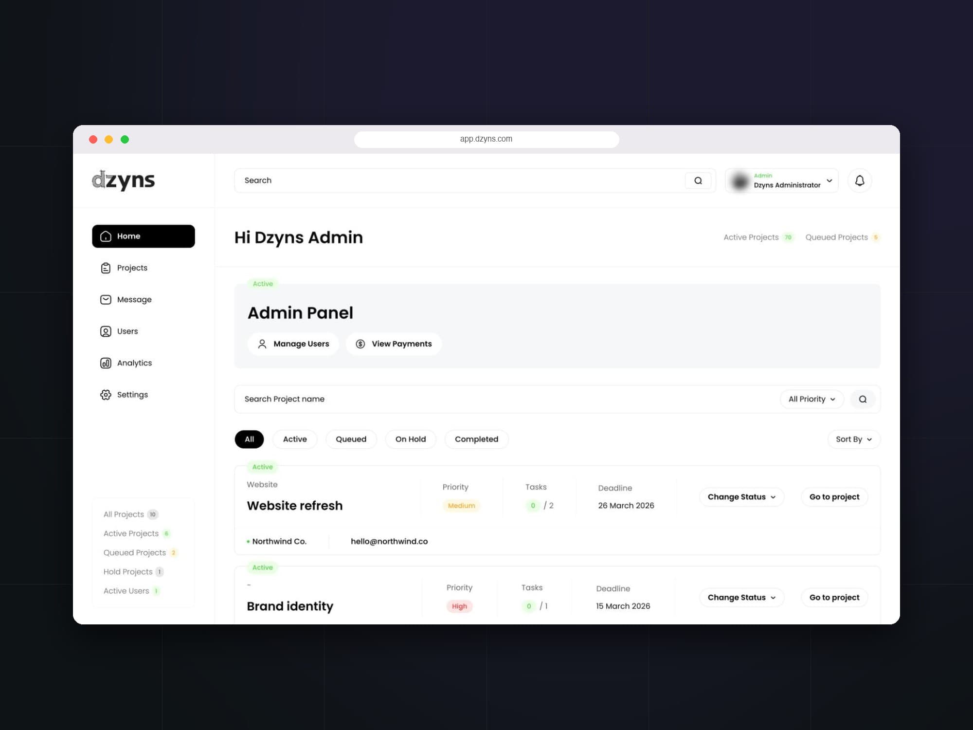Viewport: 973px width, 730px height.
Task: Open the Sort By dropdown
Action: pos(854,439)
